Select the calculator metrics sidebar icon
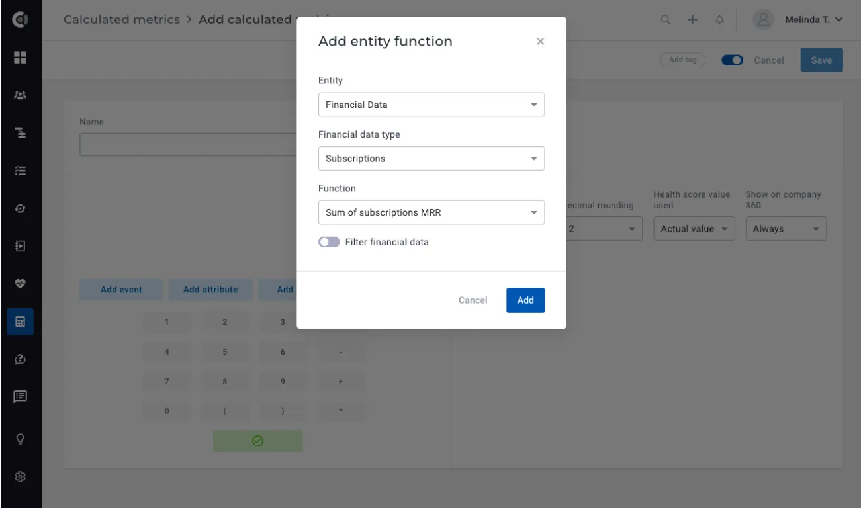This screenshot has height=508, width=861. [x=20, y=321]
